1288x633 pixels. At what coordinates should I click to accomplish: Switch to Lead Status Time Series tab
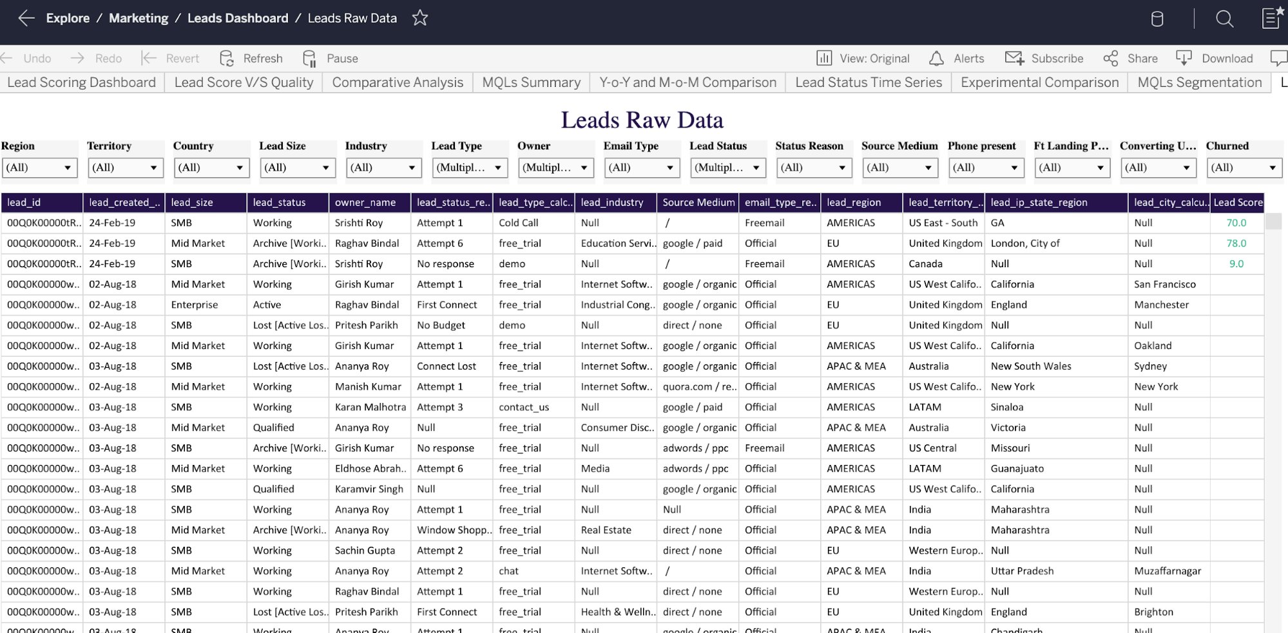(869, 82)
